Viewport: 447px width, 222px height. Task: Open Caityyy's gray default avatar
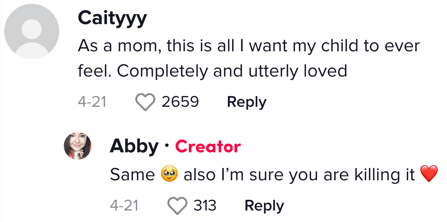(x=32, y=31)
